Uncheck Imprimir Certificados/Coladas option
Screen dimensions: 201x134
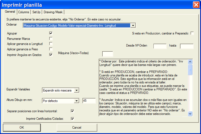pyautogui.click(x=72, y=118)
